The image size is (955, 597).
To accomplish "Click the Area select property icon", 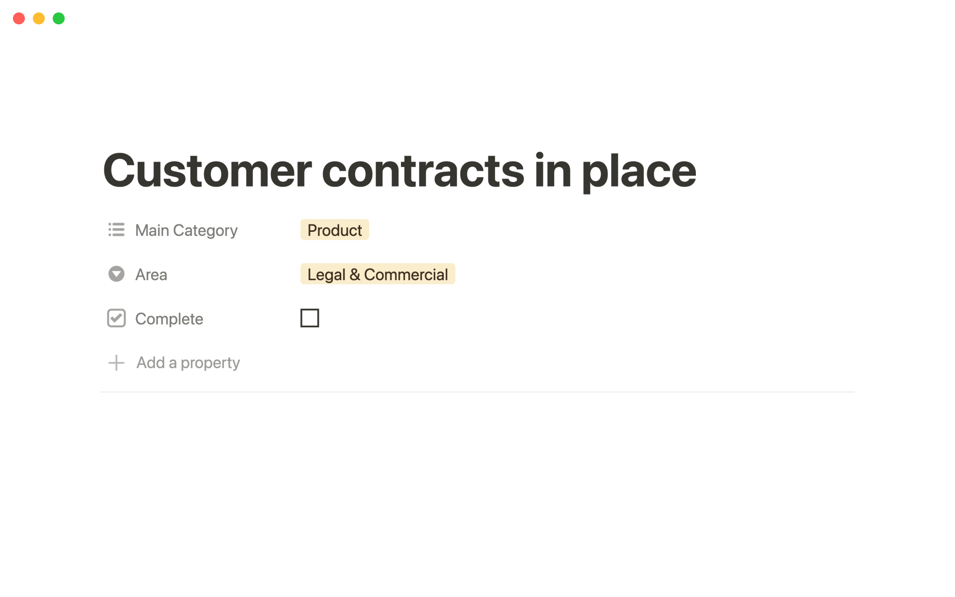I will (x=116, y=274).
